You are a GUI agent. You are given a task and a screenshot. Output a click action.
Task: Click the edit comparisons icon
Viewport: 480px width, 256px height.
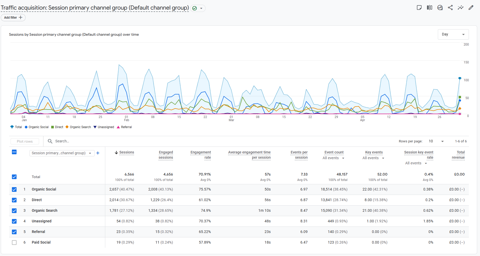pyautogui.click(x=430, y=8)
